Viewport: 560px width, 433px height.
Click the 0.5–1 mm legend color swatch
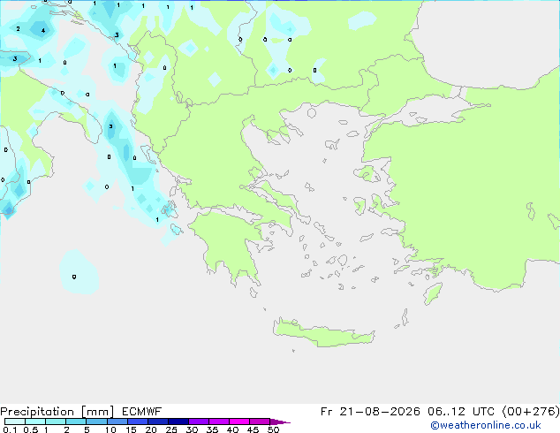point(35,422)
